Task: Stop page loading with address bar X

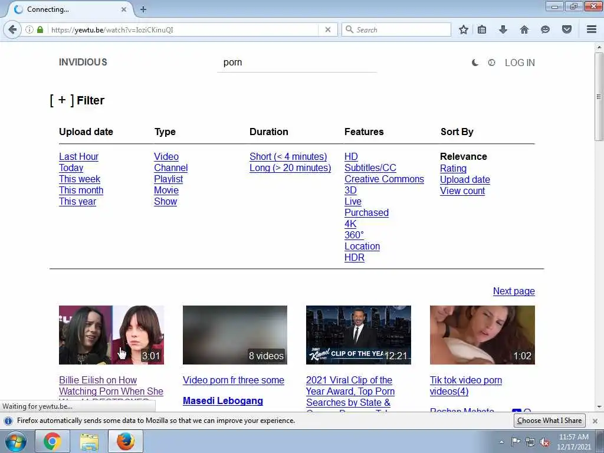Action: pos(328,29)
